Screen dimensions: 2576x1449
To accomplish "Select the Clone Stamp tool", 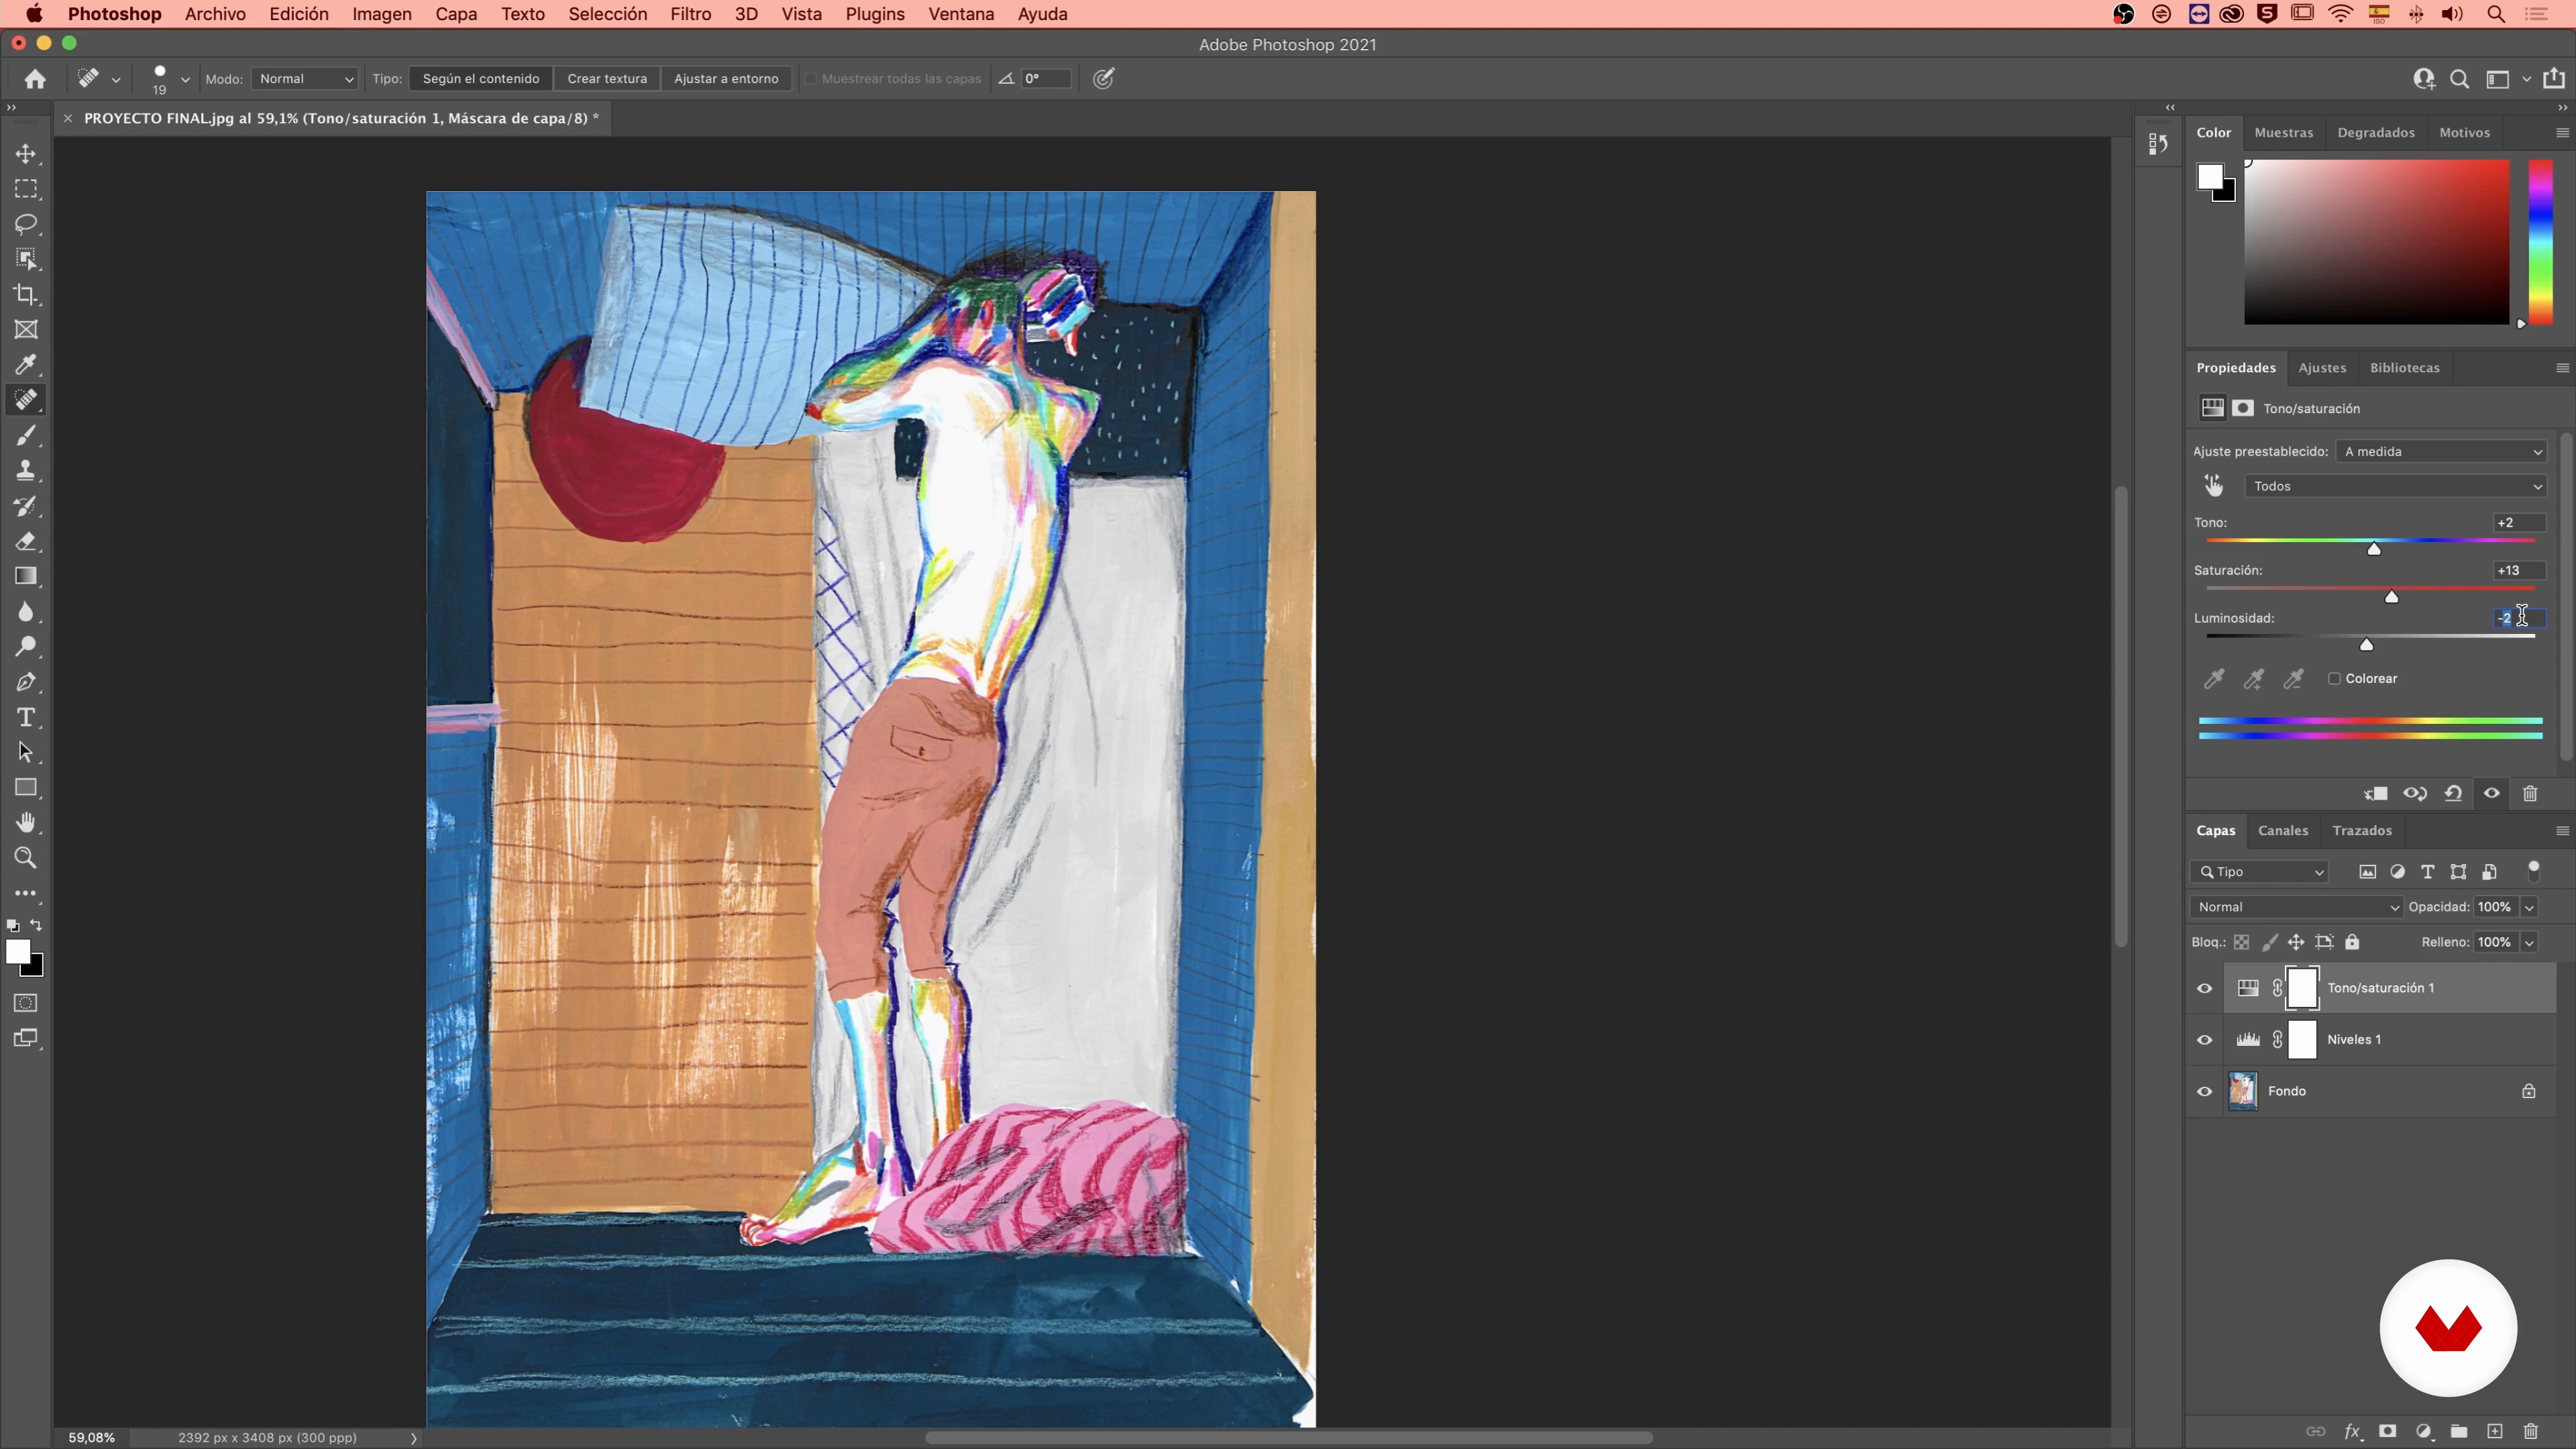I will pos(26,470).
